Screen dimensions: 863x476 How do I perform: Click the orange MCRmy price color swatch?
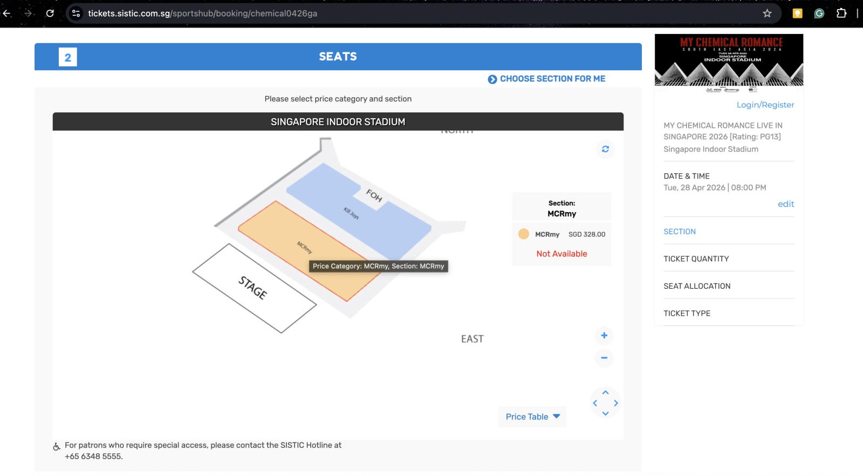pyautogui.click(x=523, y=234)
